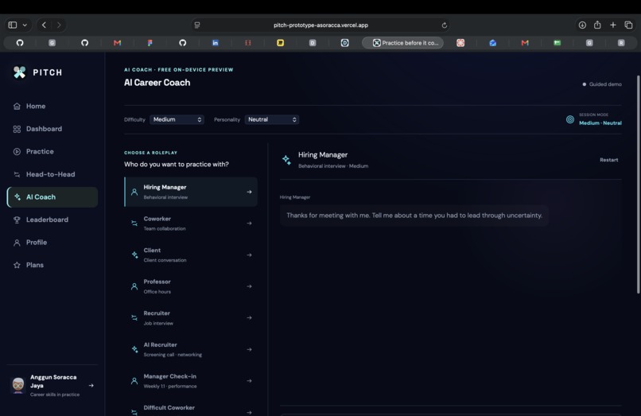
Task: Click the browser Share icon
Action: coord(597,25)
